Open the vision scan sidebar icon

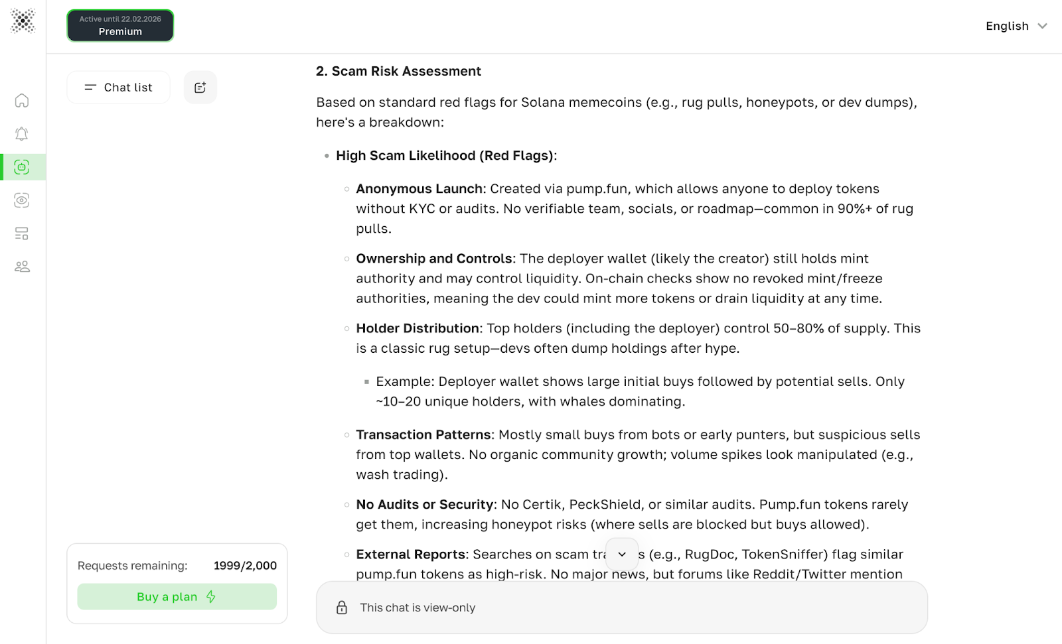[22, 200]
